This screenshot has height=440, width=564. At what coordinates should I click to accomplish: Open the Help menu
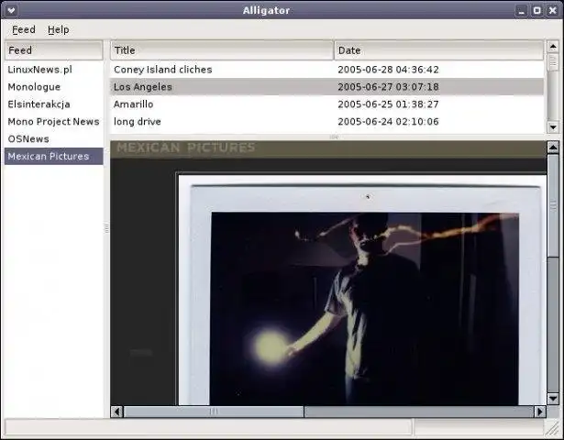[x=59, y=29]
